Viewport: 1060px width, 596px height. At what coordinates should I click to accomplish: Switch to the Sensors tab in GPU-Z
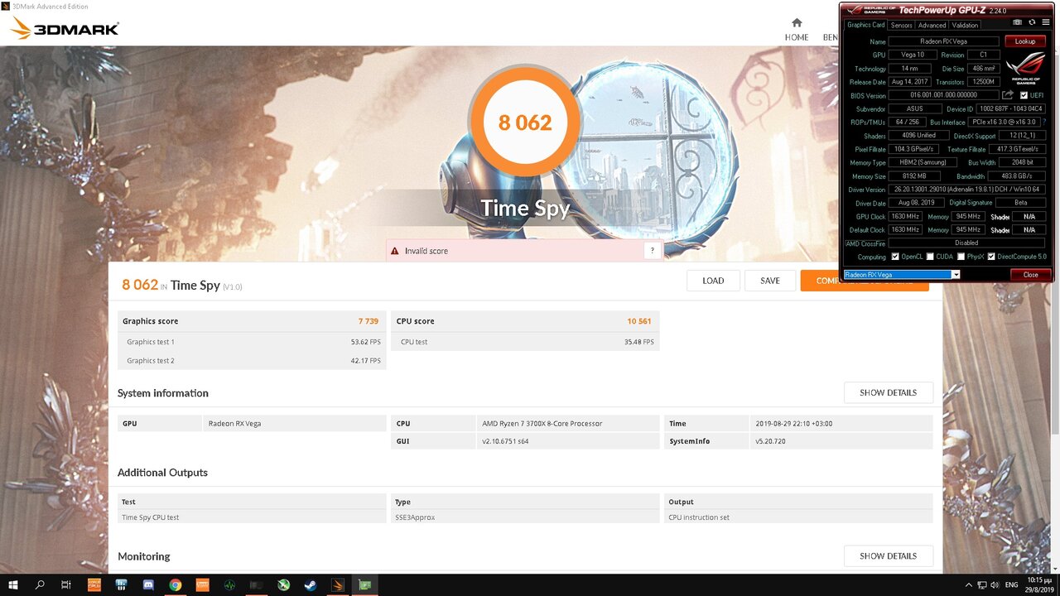click(x=901, y=25)
